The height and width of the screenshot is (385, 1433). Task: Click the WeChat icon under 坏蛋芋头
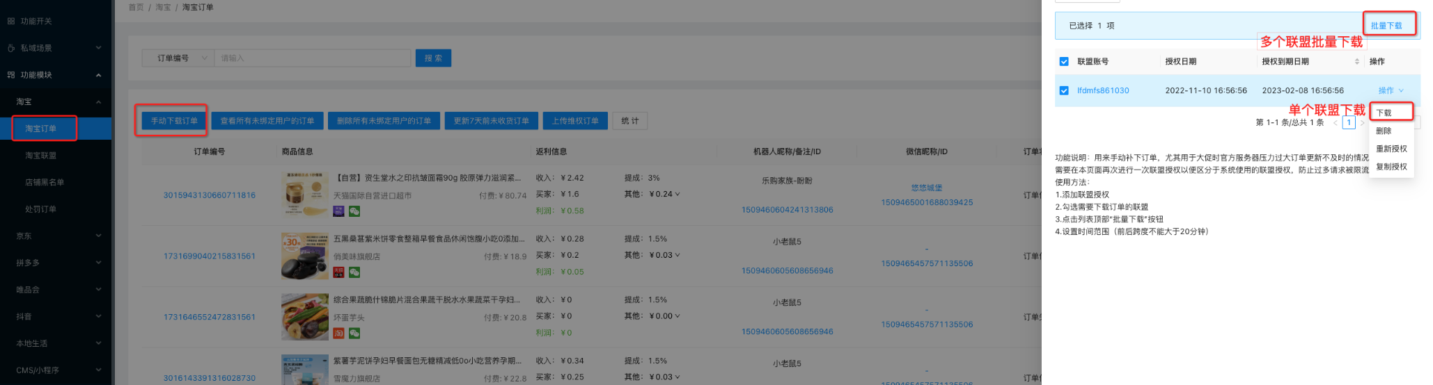[354, 334]
